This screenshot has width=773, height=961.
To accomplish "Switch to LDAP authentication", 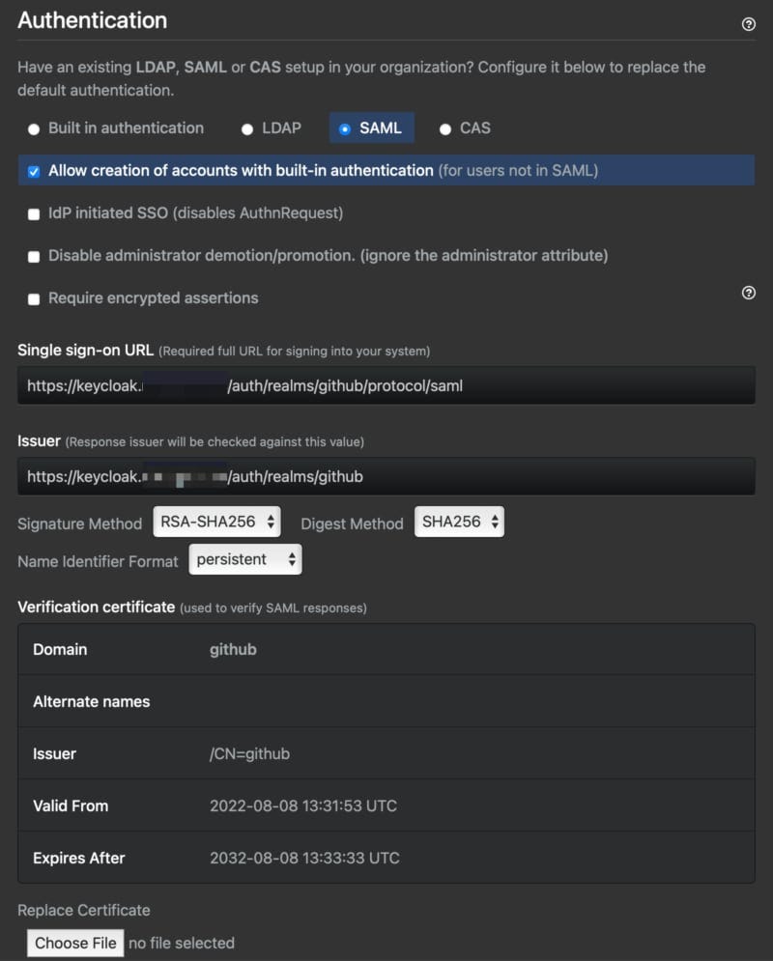I will (x=247, y=127).
